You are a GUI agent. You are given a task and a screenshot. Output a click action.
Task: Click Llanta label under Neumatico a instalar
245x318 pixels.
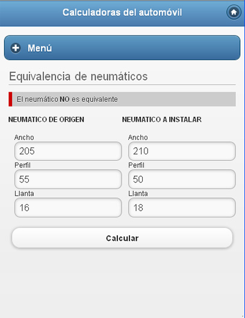click(x=138, y=193)
